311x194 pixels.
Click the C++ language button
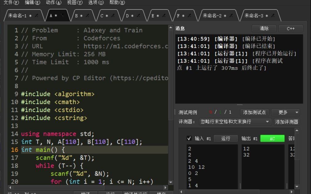290,28
